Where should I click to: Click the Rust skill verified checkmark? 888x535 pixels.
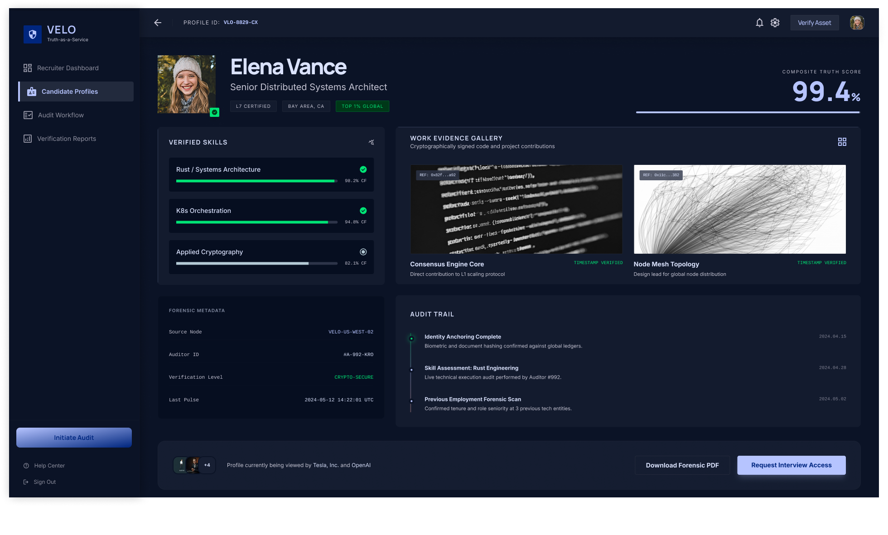pos(363,169)
